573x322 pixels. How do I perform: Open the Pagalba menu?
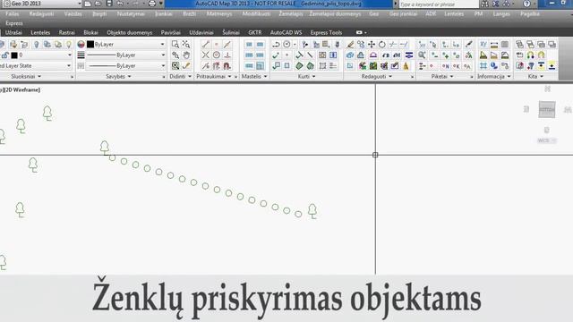point(530,14)
